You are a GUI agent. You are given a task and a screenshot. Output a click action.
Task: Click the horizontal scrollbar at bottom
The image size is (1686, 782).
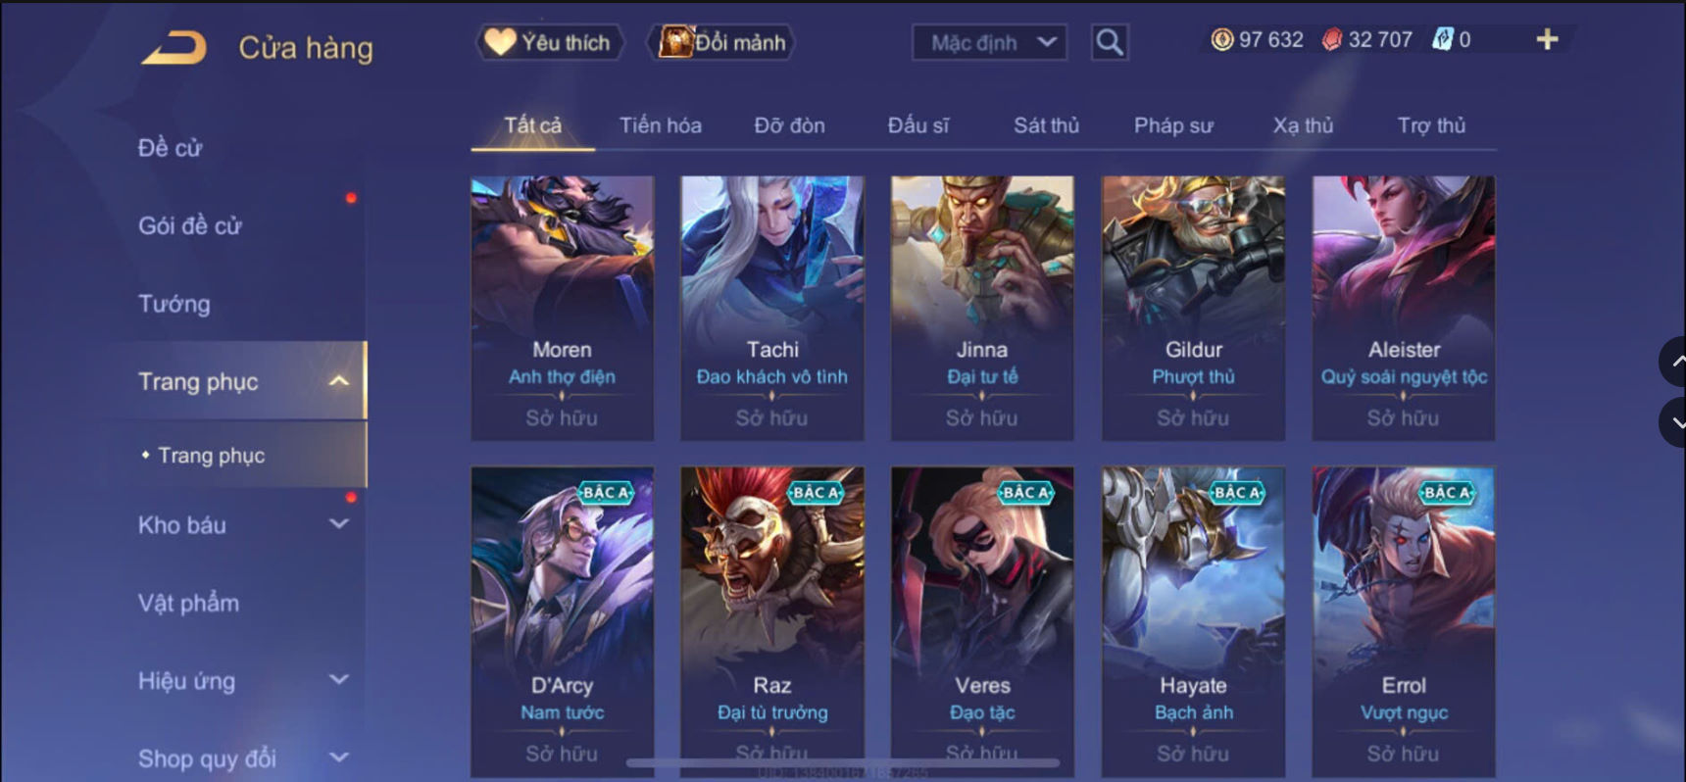(x=843, y=762)
